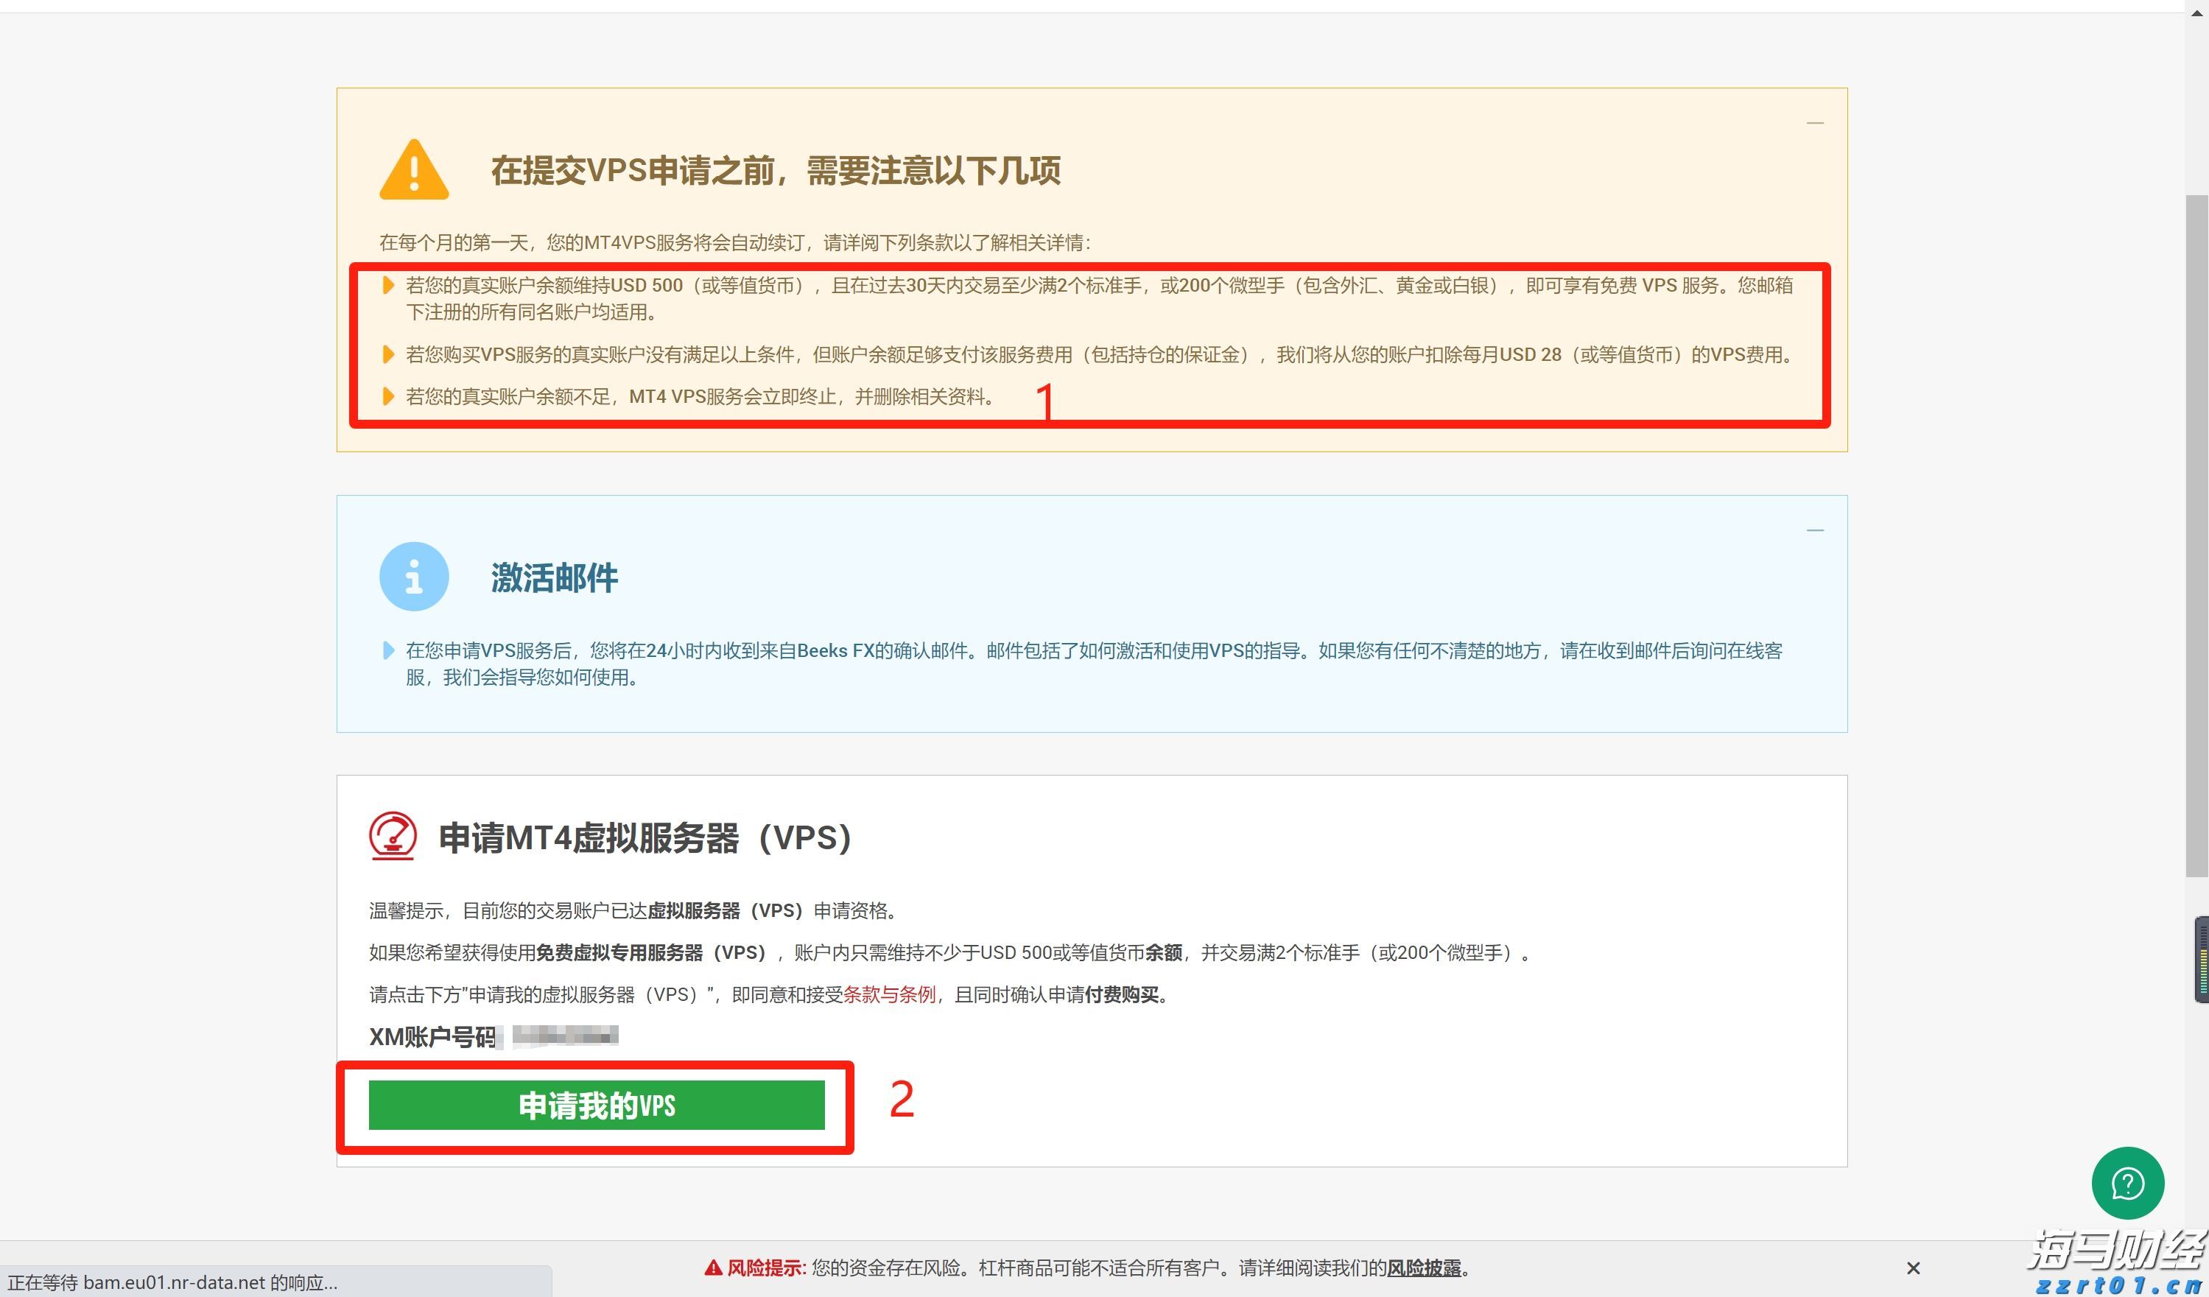Click the red risk warning icon in footer

714,1268
